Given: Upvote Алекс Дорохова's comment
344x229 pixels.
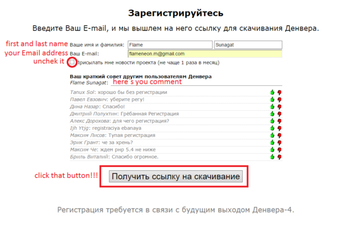Looking at the screenshot, I should [272, 121].
